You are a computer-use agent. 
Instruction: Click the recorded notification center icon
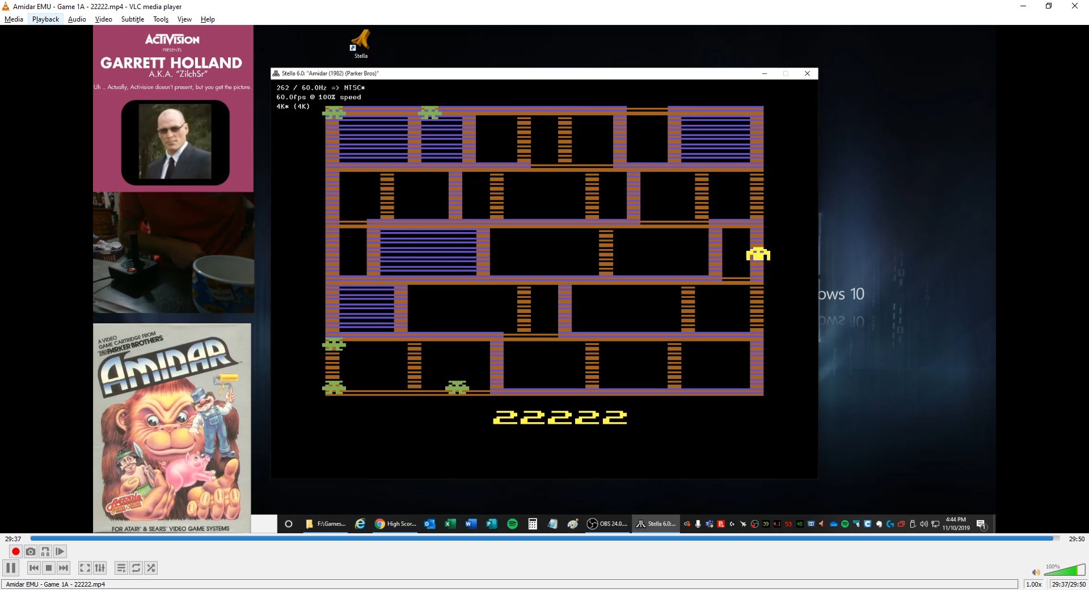(981, 524)
